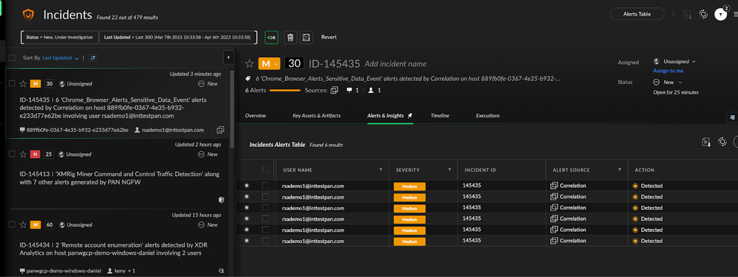Export incidents from the top toolbar

pos(687,15)
